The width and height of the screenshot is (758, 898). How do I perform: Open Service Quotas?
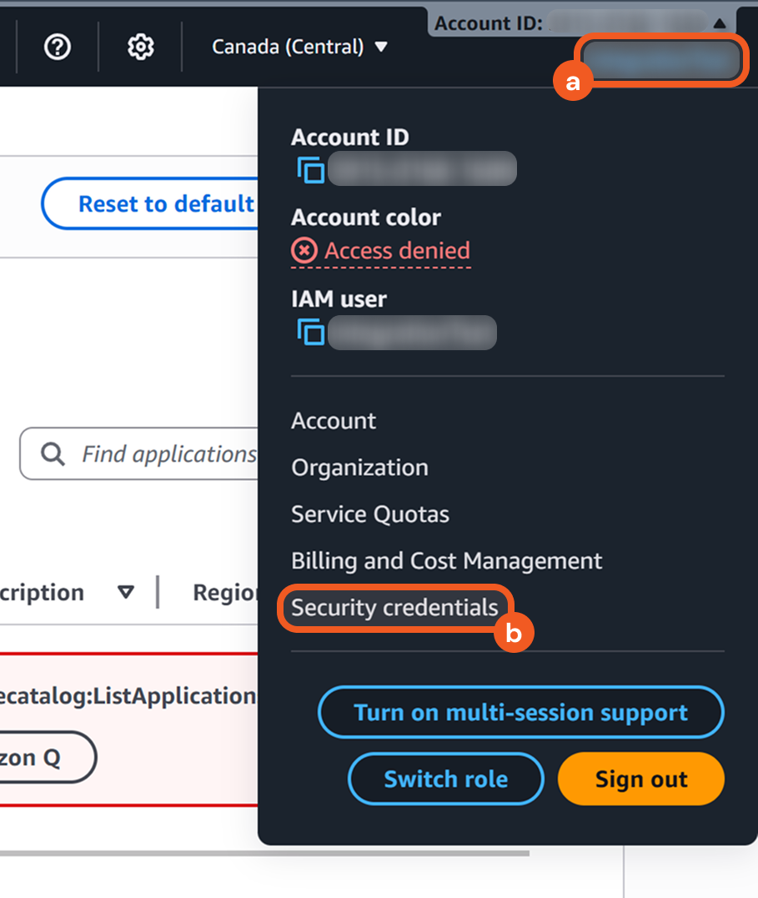pyautogui.click(x=370, y=514)
